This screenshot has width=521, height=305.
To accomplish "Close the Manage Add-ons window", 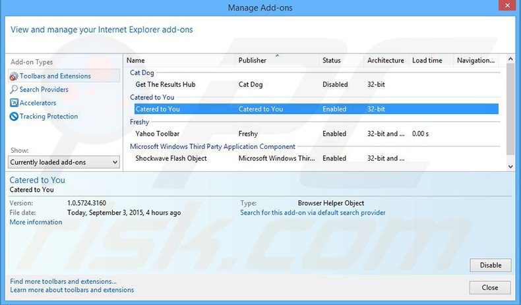I will (507, 6).
